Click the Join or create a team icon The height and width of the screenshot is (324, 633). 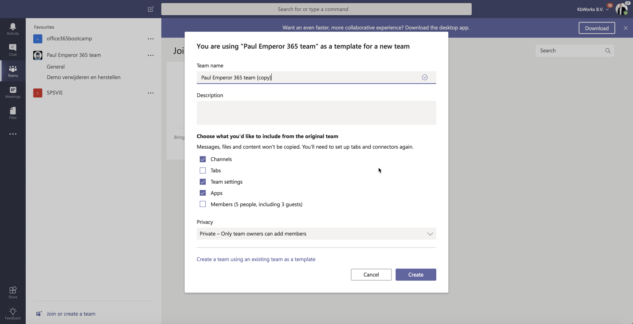click(39, 313)
